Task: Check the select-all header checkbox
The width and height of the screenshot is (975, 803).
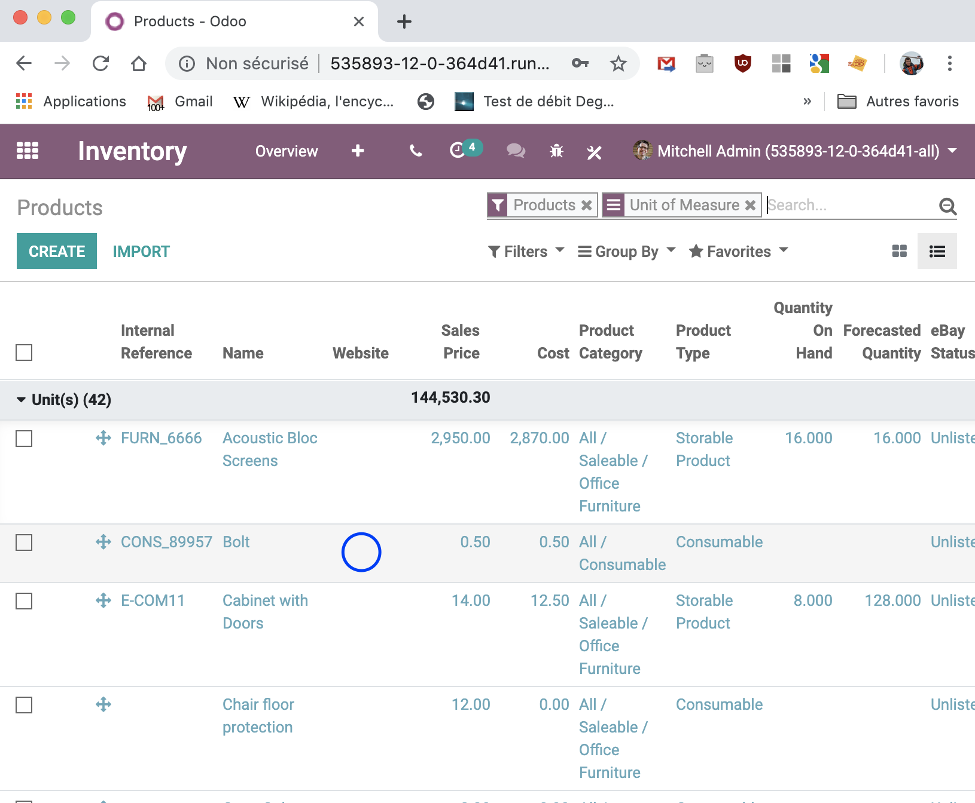Action: click(23, 353)
